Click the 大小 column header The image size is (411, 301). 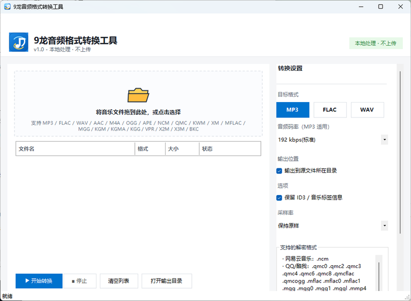point(182,149)
